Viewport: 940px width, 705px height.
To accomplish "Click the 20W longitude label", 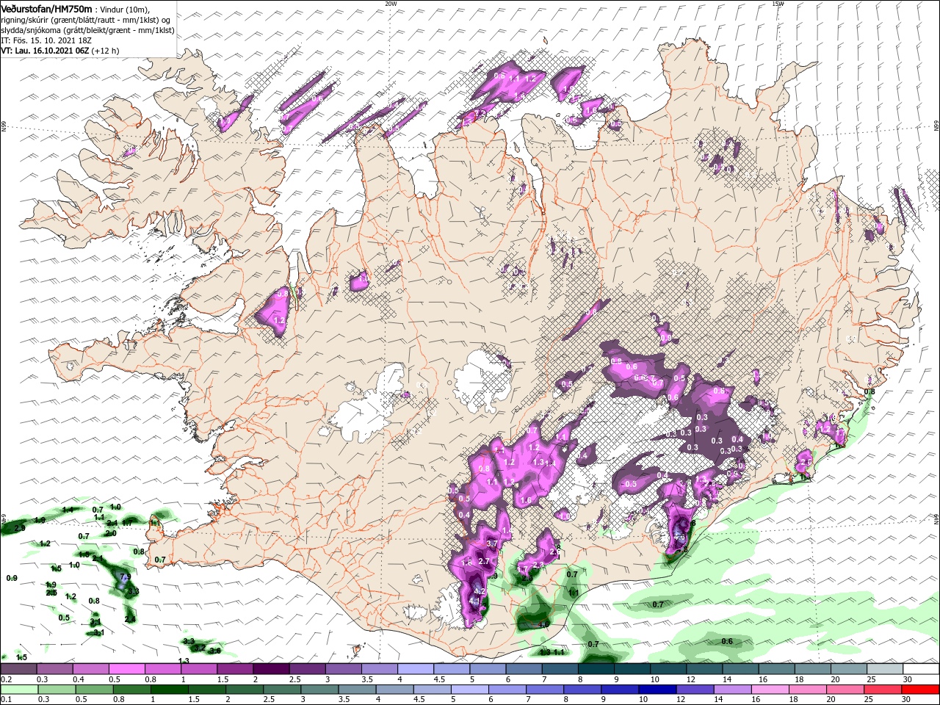I will (x=391, y=4).
